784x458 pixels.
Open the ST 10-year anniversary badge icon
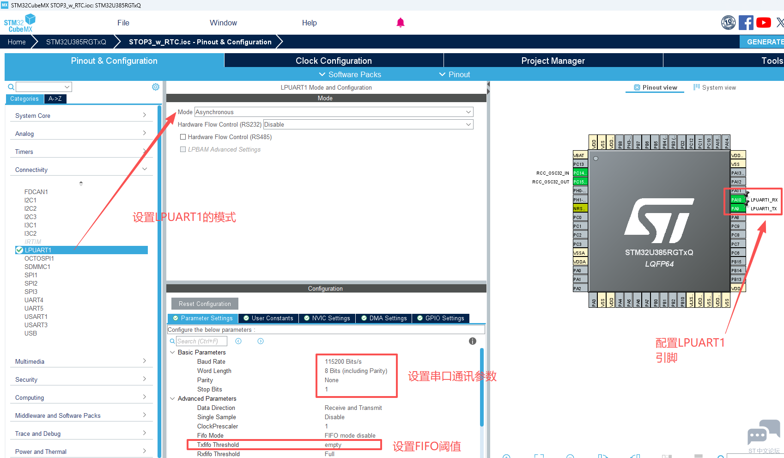[x=729, y=22]
